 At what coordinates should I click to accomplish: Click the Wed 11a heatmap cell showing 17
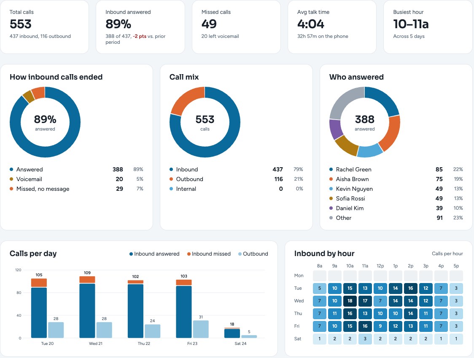[365, 301]
